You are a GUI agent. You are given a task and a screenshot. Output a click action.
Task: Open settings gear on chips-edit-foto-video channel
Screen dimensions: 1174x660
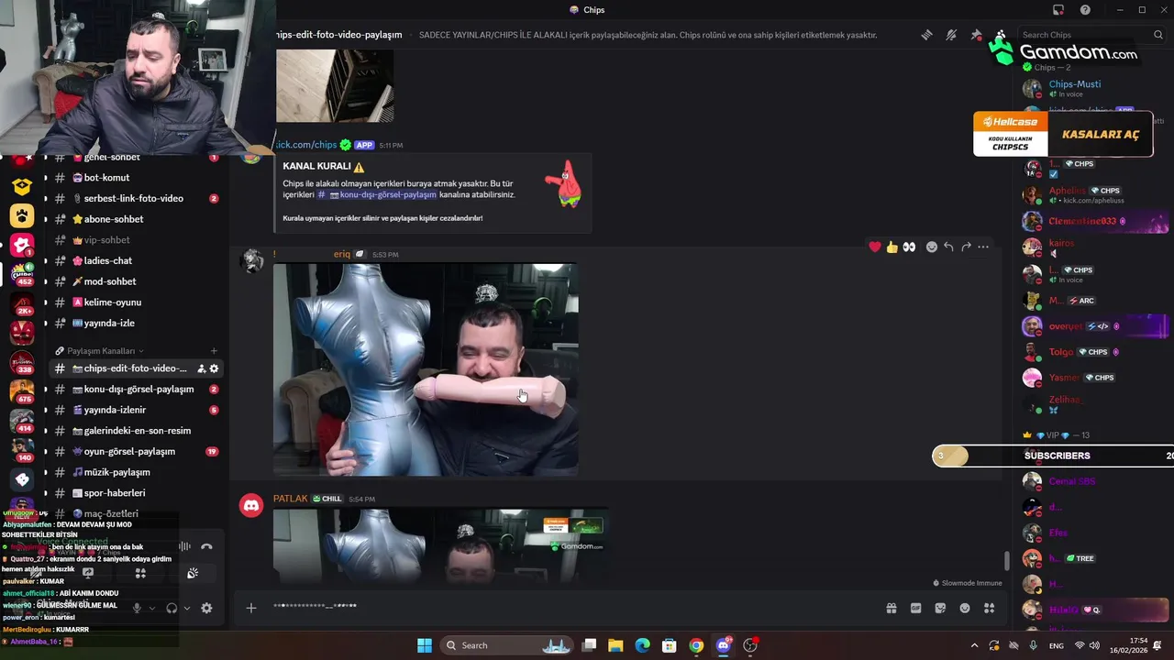[214, 368]
